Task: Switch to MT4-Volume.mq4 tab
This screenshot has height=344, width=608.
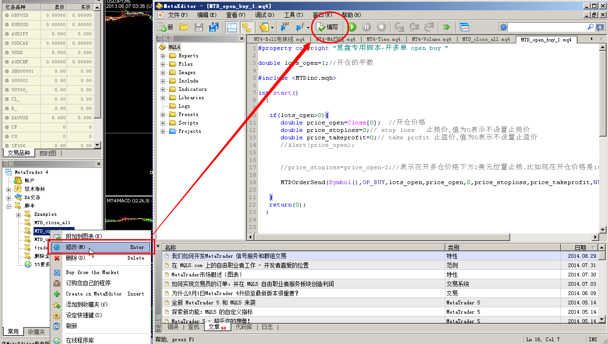Action: click(x=431, y=40)
